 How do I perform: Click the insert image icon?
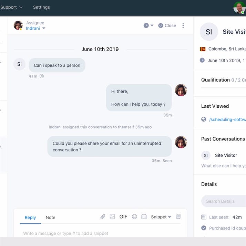[x=112, y=217]
